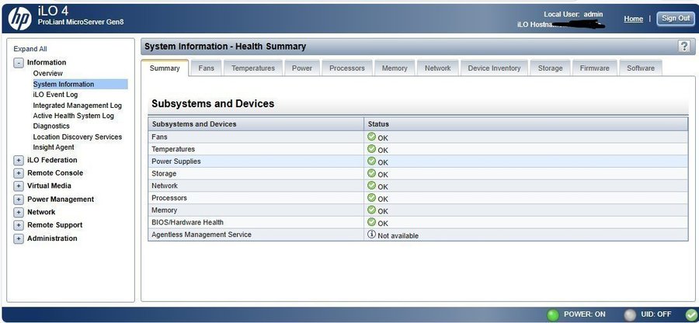Click the green health checkmark in footer
Image resolution: width=699 pixels, height=323 pixels.
[691, 314]
